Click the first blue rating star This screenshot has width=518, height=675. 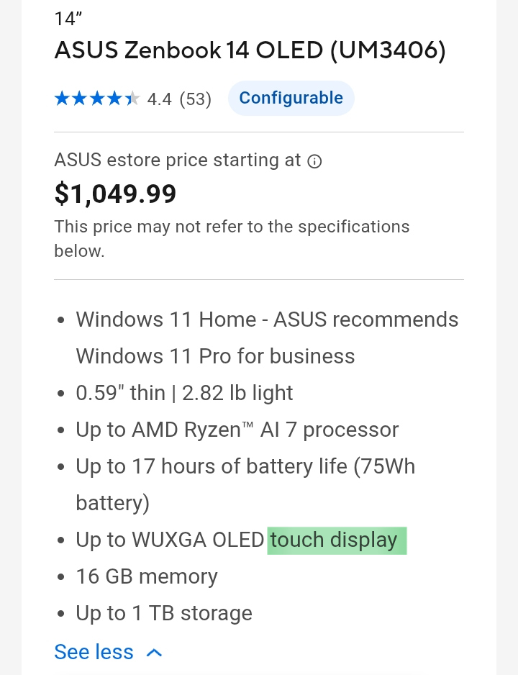pos(62,99)
